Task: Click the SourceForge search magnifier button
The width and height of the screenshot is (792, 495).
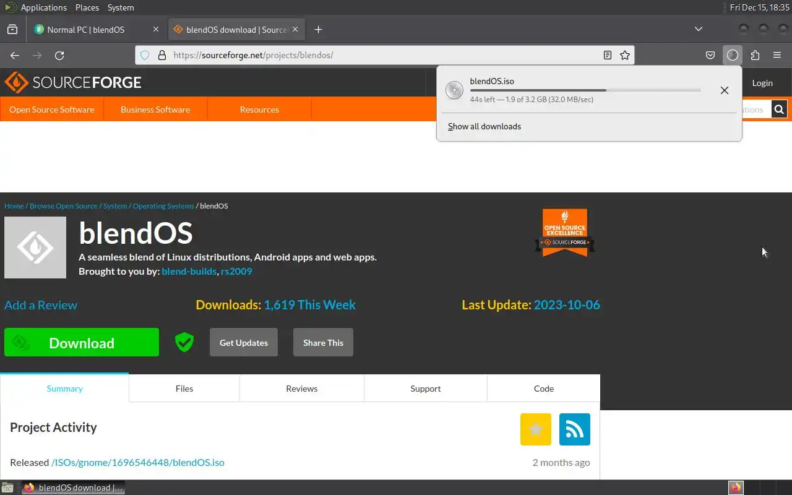Action: [x=779, y=110]
